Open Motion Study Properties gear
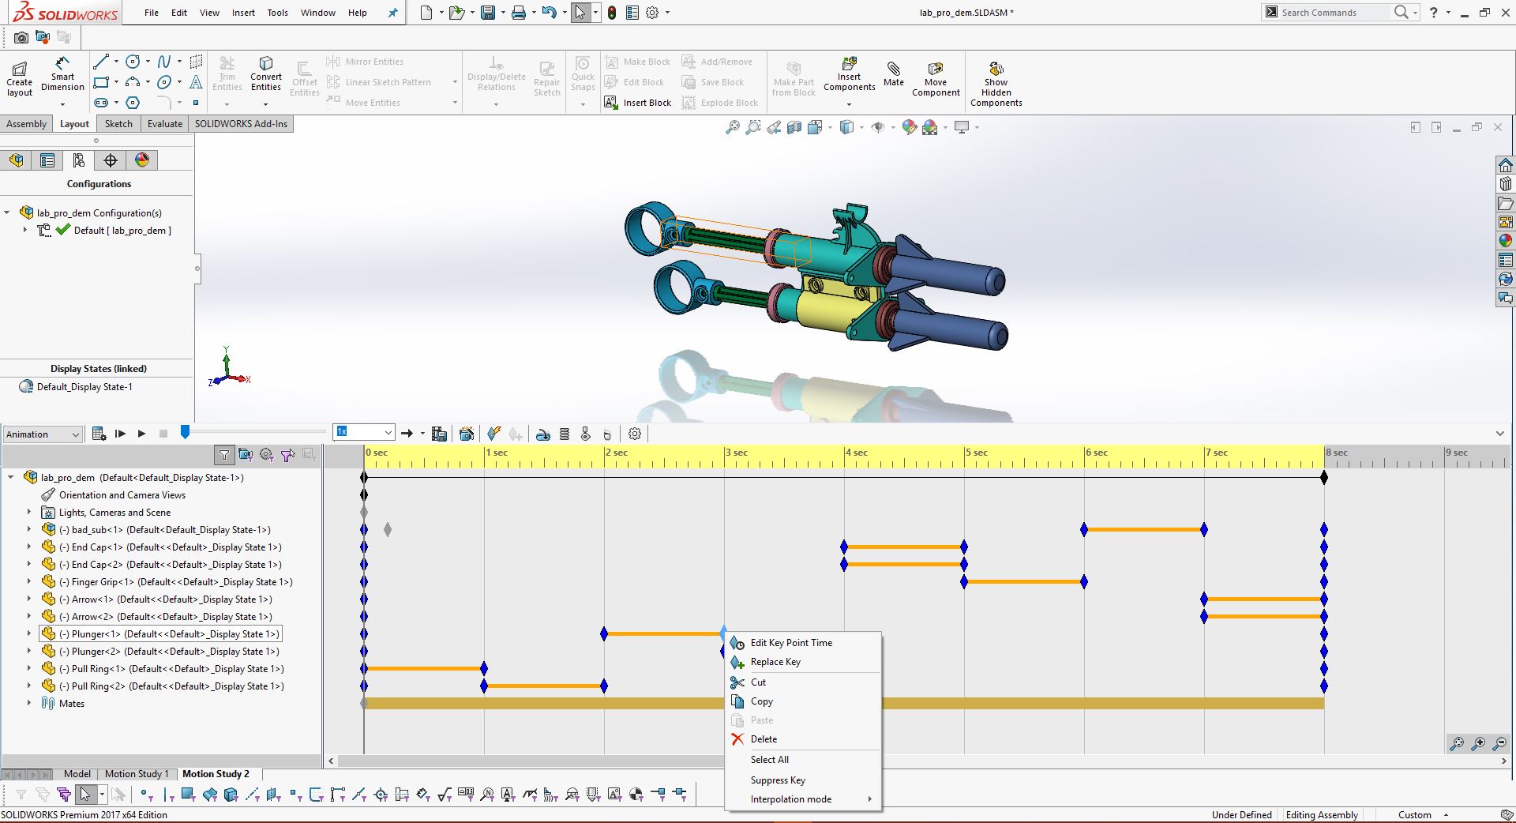The image size is (1516, 823). point(635,434)
